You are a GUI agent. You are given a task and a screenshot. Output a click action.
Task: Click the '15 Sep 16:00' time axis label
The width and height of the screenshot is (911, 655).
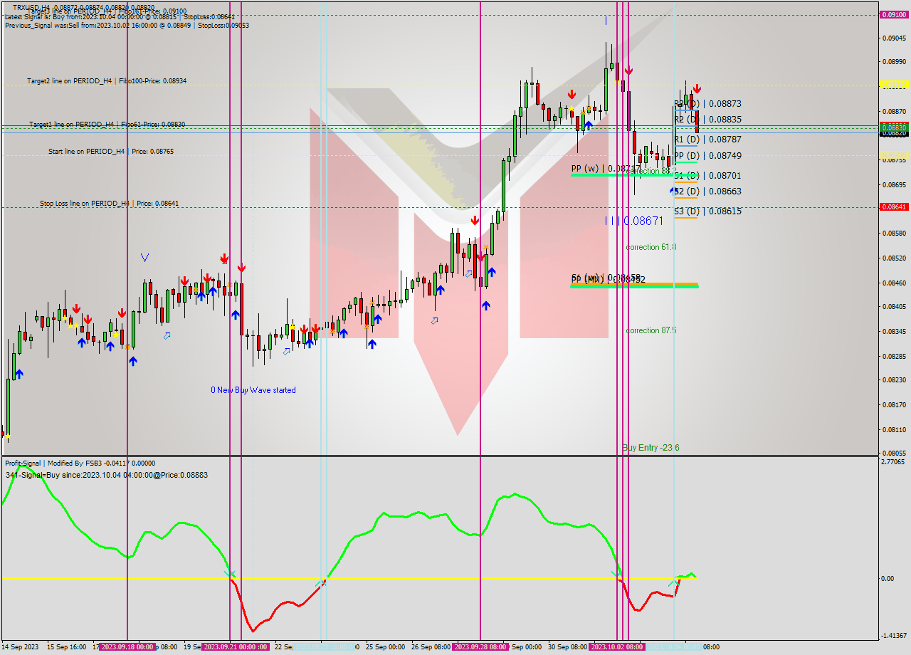coord(67,647)
